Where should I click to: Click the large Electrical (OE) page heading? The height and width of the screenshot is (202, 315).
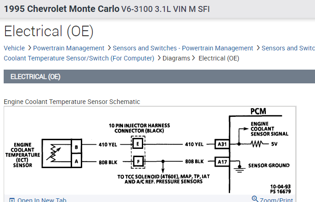pyautogui.click(x=49, y=31)
